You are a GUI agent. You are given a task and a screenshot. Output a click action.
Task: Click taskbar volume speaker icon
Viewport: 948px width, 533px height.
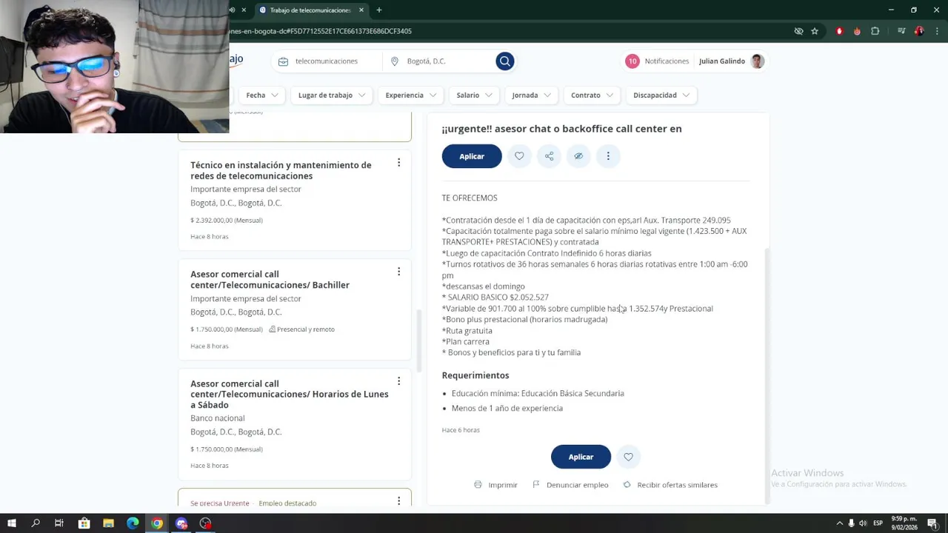point(863,523)
